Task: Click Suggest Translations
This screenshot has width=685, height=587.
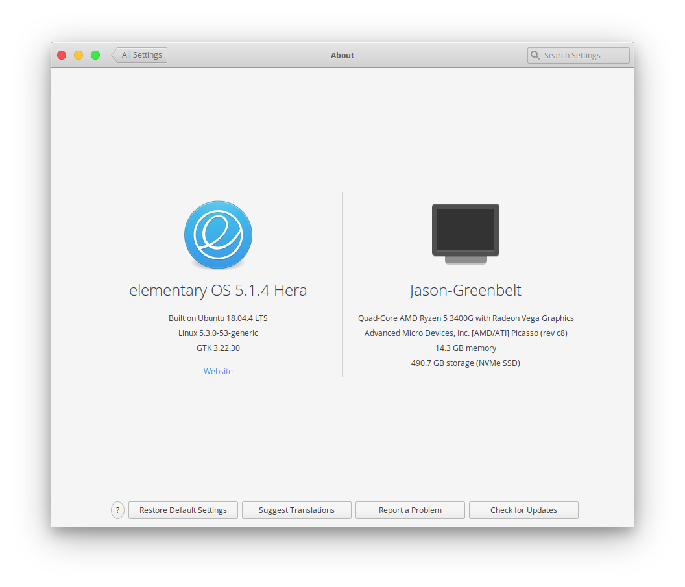Action: [296, 510]
